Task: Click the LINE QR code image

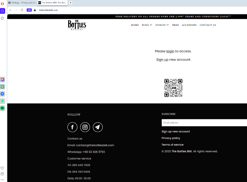Action: tap(173, 88)
